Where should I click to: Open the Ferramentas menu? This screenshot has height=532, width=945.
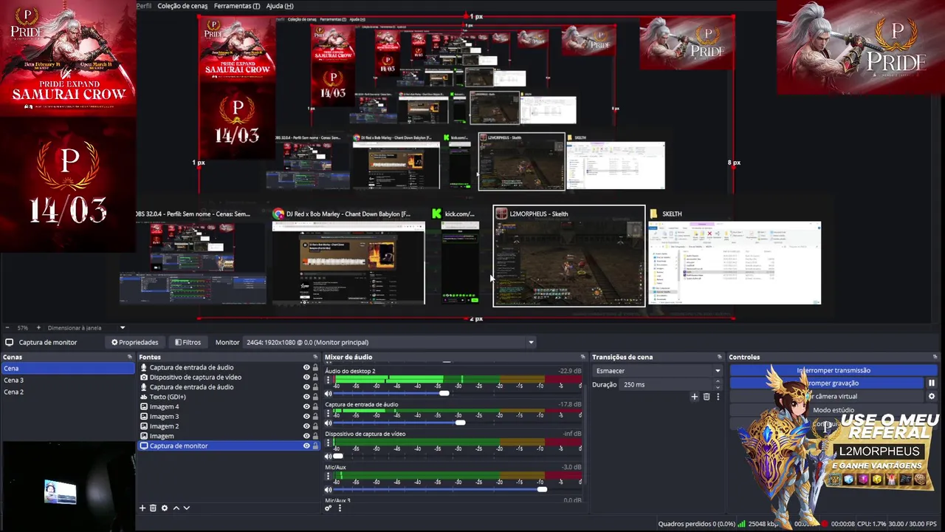point(237,6)
